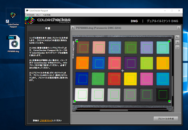Switch to the デュアルイルミナント DNG tab
The image size is (188, 130).
[x=162, y=21]
